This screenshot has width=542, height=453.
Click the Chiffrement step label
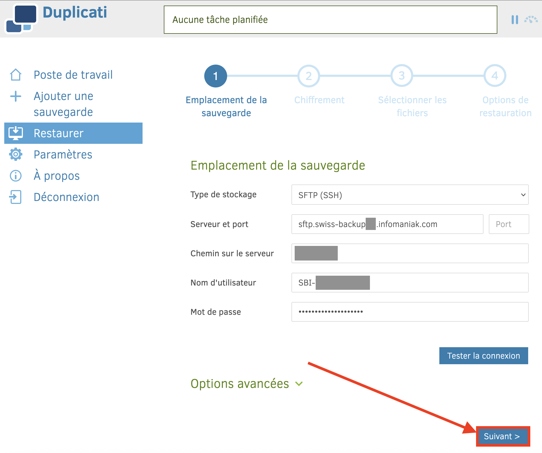click(319, 100)
